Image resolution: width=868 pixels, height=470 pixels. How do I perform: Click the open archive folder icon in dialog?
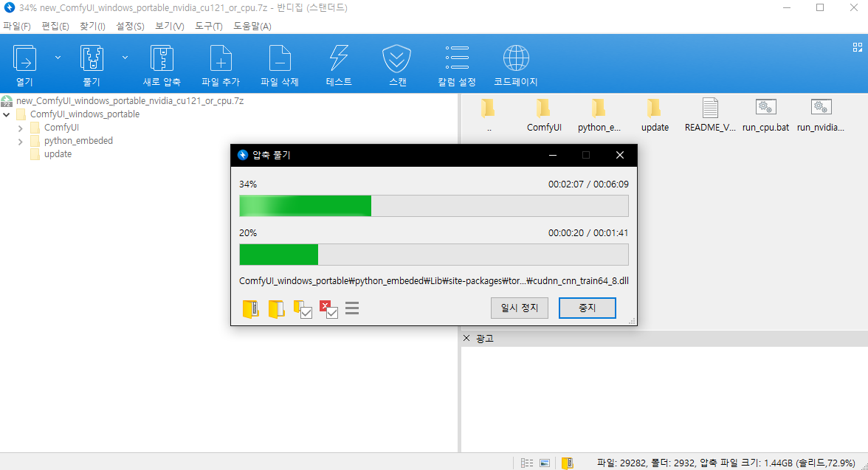251,309
